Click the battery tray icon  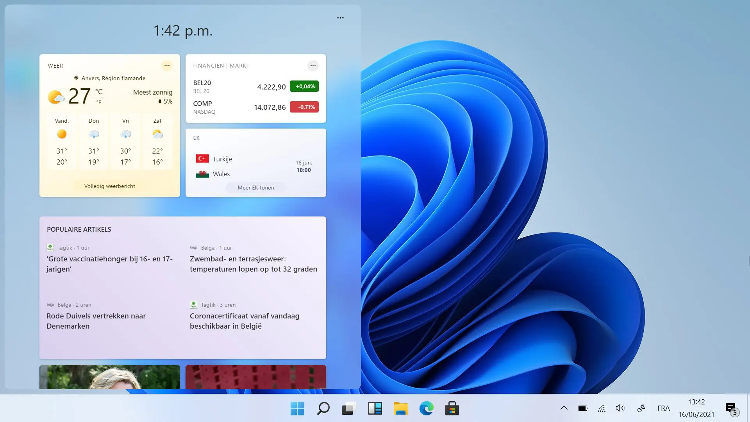[583, 408]
